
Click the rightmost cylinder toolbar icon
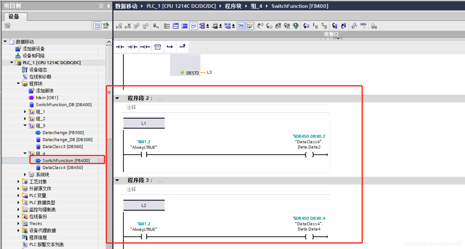click(374, 26)
